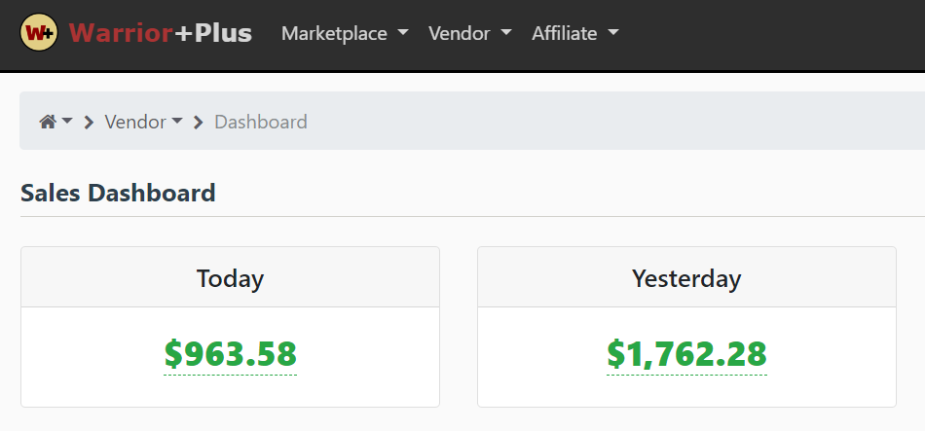Click the chevron before Dashboard breadcrumb
The image size is (925, 431).
pos(199,122)
